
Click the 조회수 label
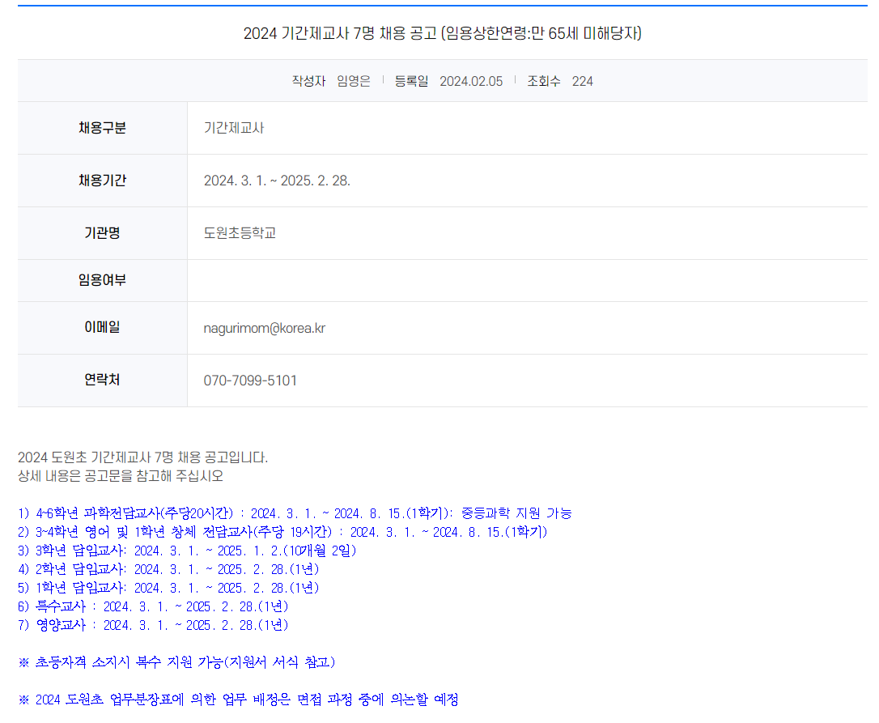click(544, 81)
